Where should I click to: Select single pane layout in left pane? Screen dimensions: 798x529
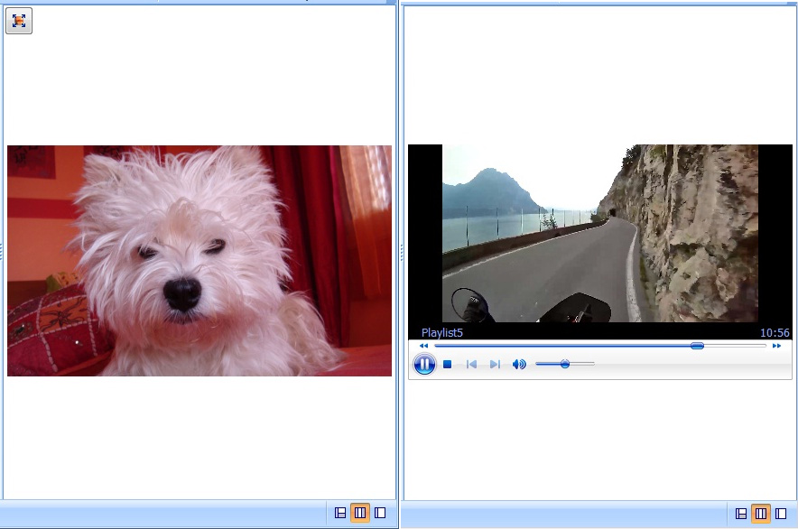tap(380, 513)
